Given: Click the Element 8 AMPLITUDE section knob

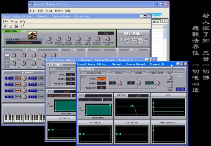Looking at the screenshot, I should 157,83.
